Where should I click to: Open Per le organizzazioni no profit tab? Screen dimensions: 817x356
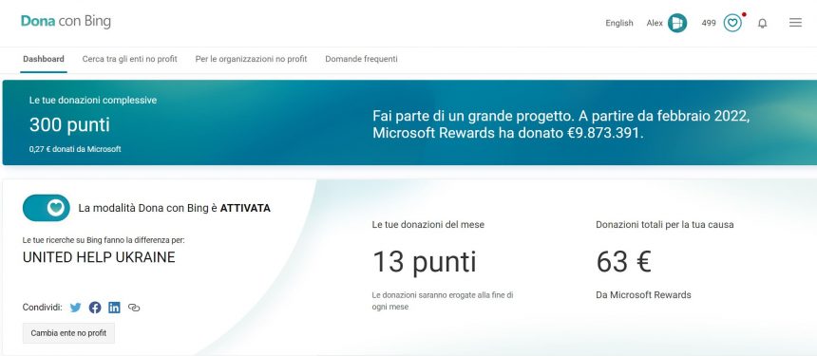pos(251,59)
